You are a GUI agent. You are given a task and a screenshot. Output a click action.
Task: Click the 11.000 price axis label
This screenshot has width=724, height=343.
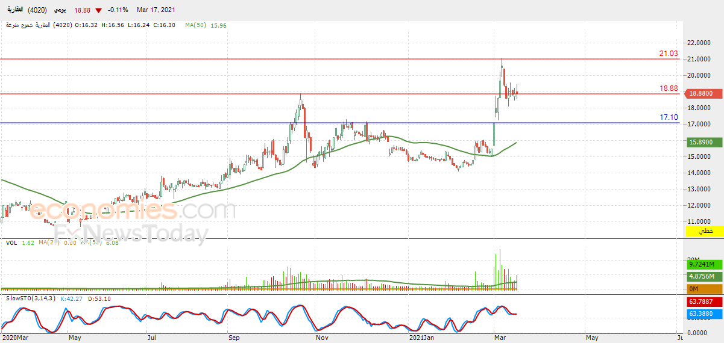pyautogui.click(x=699, y=221)
